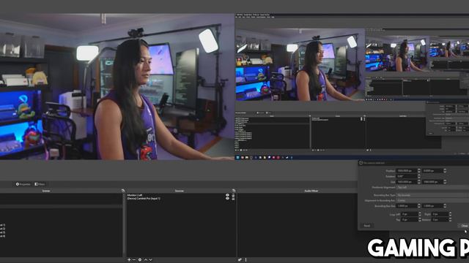Hide the Camlink Pro source with its eye icon
The width and height of the screenshot is (469, 263).
[227, 198]
